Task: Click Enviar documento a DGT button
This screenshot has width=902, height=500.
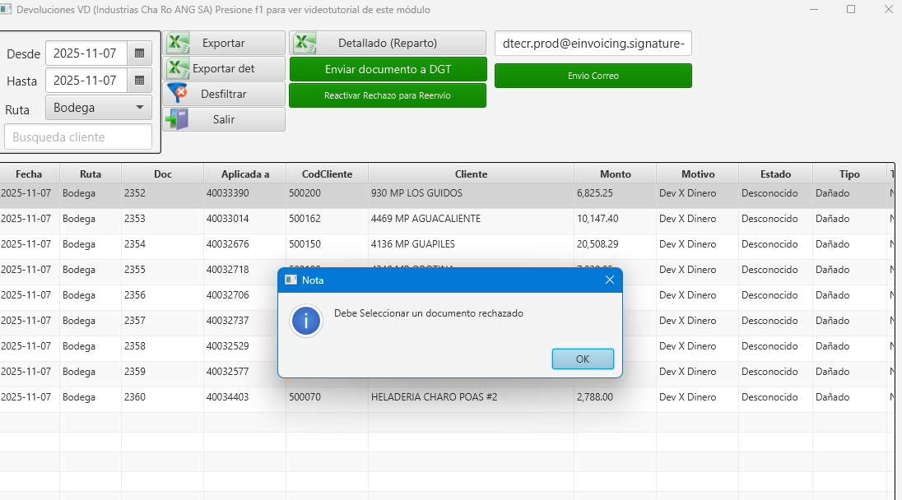Action: pos(388,69)
